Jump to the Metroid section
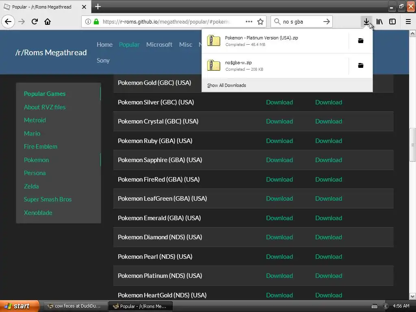 [35, 120]
